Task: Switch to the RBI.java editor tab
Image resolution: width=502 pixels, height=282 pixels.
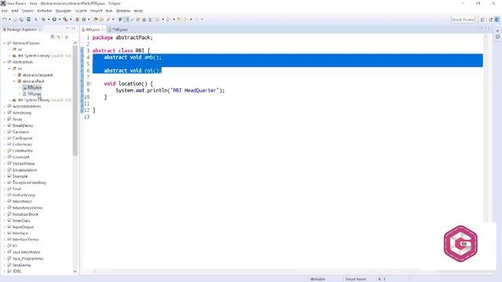Action: click(x=93, y=30)
